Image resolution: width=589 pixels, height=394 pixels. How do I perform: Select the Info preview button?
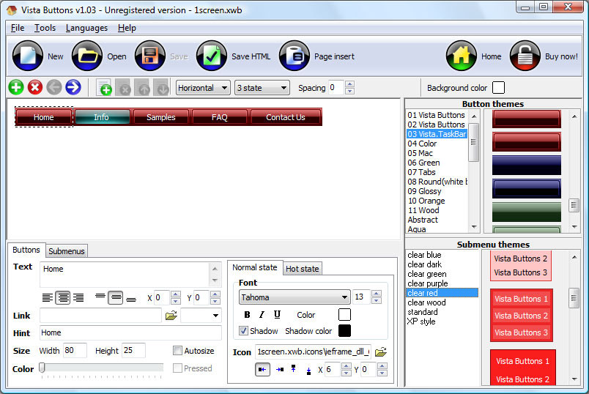101,117
